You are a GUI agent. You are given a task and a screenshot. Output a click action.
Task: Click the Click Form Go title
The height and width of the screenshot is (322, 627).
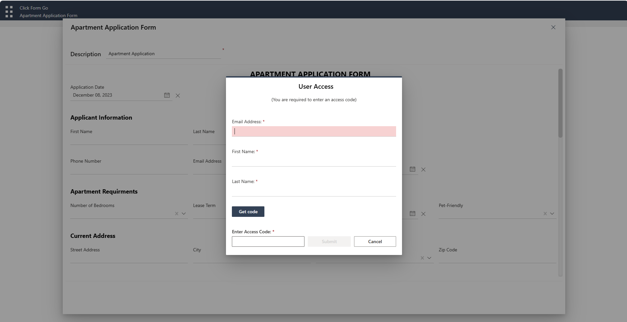coord(34,8)
